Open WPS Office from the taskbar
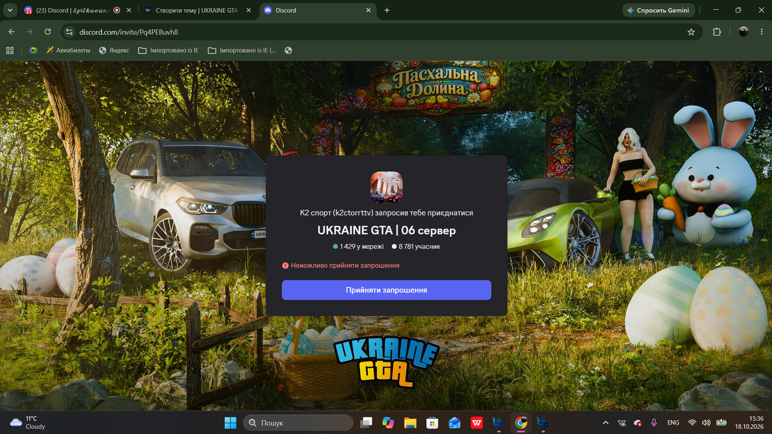 [476, 423]
